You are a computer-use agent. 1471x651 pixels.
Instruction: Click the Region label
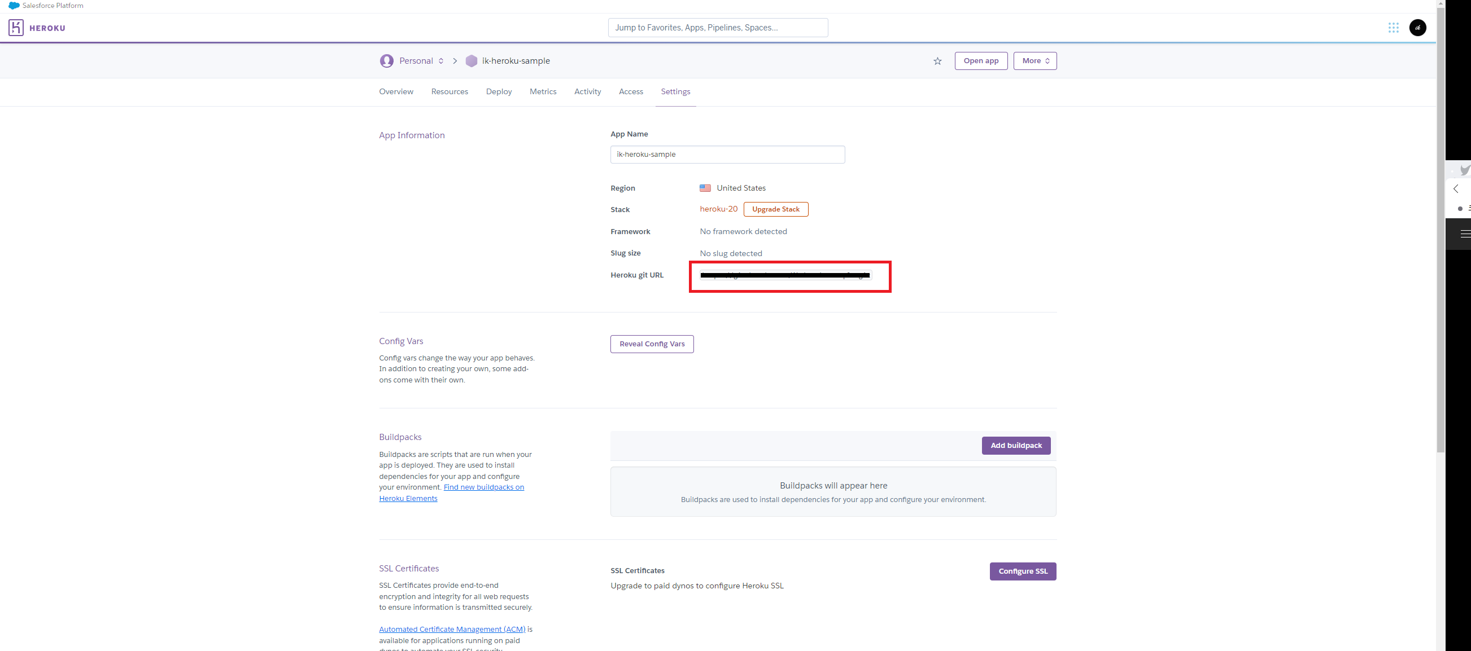pyautogui.click(x=622, y=188)
